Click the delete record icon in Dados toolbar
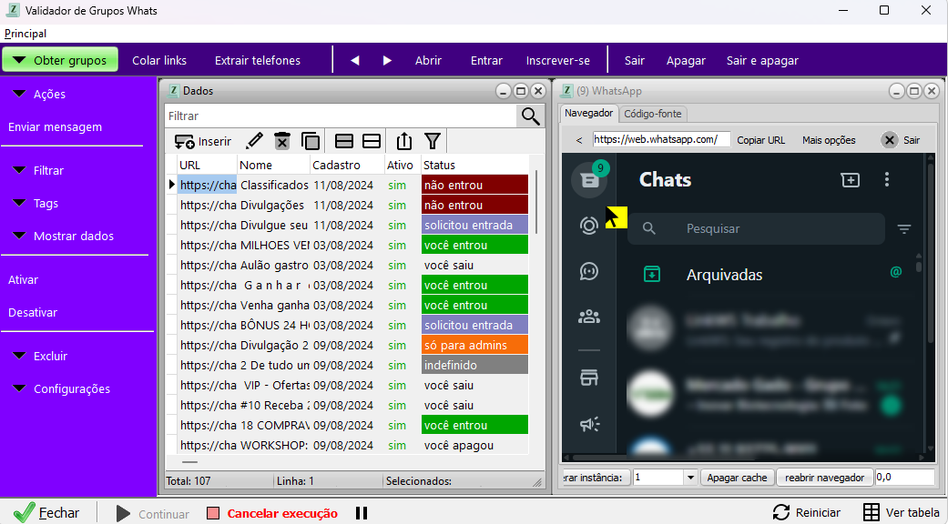The width and height of the screenshot is (948, 524). [282, 141]
